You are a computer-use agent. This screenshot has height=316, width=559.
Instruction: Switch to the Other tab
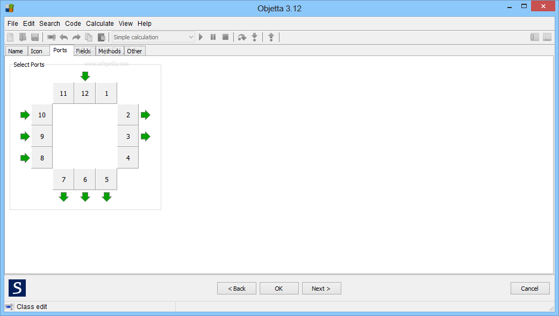(x=134, y=51)
